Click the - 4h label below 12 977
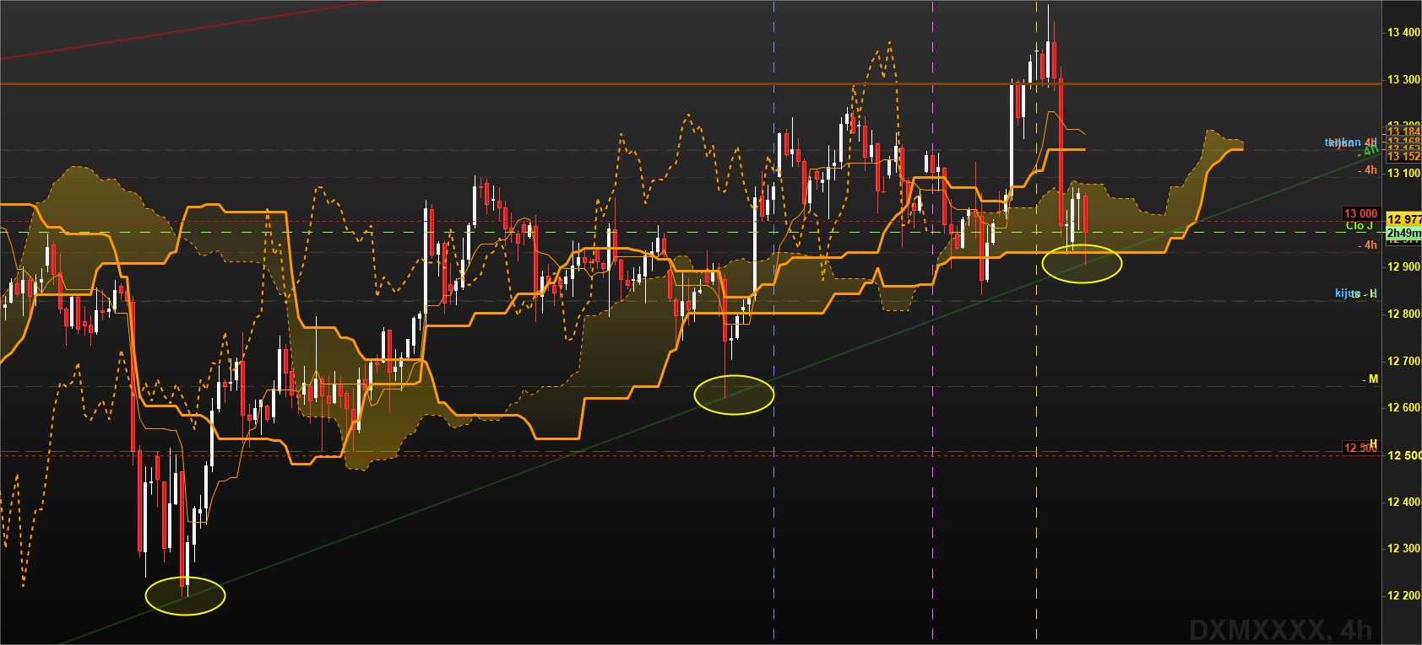This screenshot has height=645, width=1422. click(x=1368, y=245)
